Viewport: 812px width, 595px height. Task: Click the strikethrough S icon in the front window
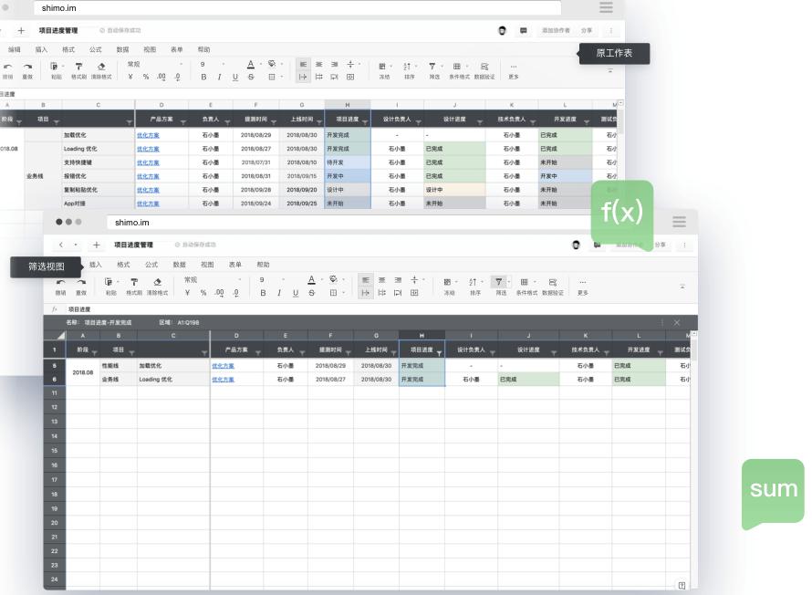click(x=312, y=293)
